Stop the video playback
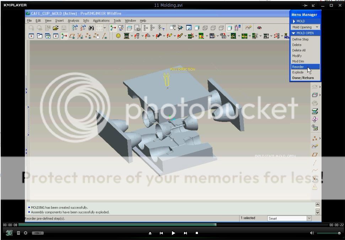Screen dimensions: 345x240 point(197,233)
